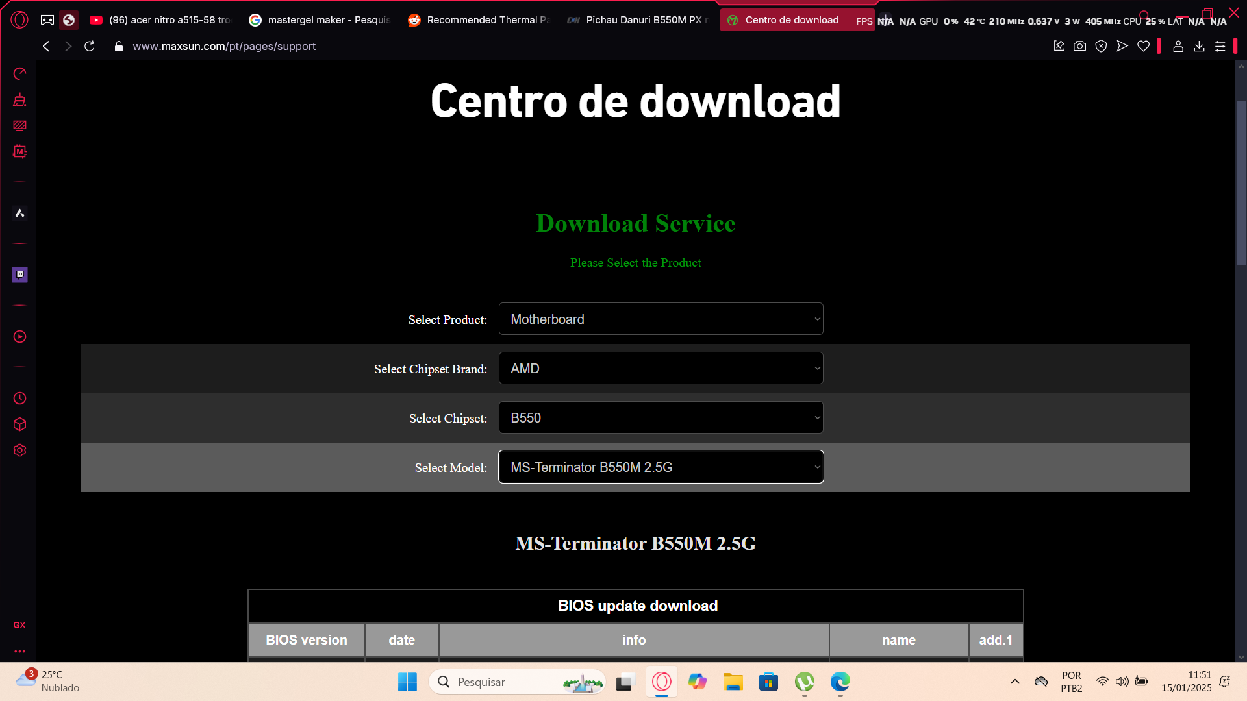
Task: Click the MS-Terminator B550M 2.5G heading
Action: (636, 543)
